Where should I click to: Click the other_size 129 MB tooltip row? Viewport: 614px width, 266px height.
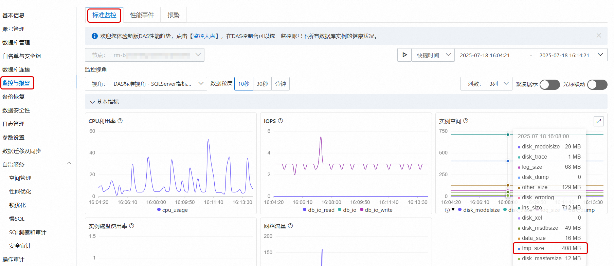(x=549, y=187)
